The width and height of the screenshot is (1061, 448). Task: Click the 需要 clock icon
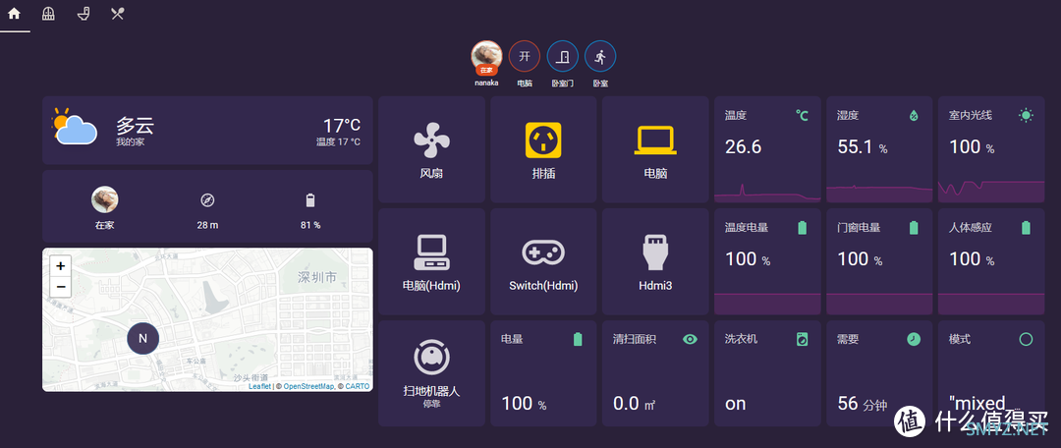(x=914, y=339)
